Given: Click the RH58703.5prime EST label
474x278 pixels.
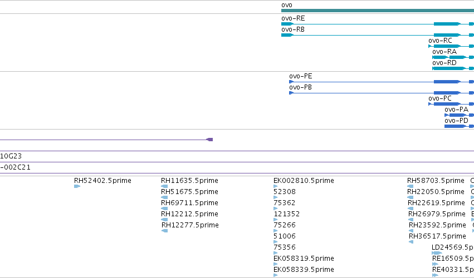Looking at the screenshot, I should click(x=436, y=181).
